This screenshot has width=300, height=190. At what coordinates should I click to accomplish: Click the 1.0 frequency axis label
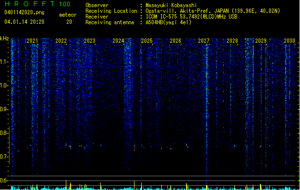coord(4,85)
